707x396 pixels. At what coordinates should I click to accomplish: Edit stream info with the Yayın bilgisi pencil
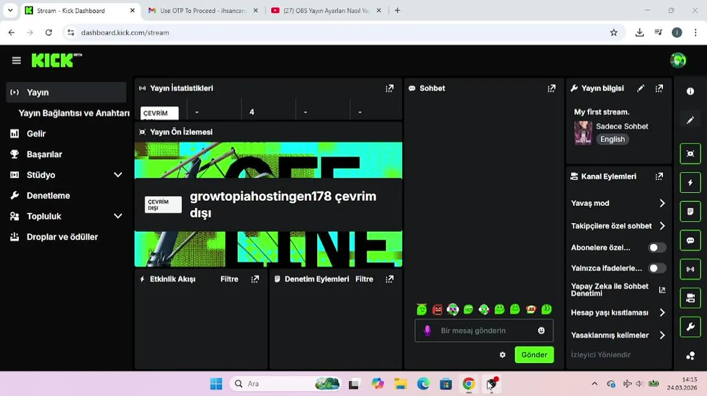point(640,88)
